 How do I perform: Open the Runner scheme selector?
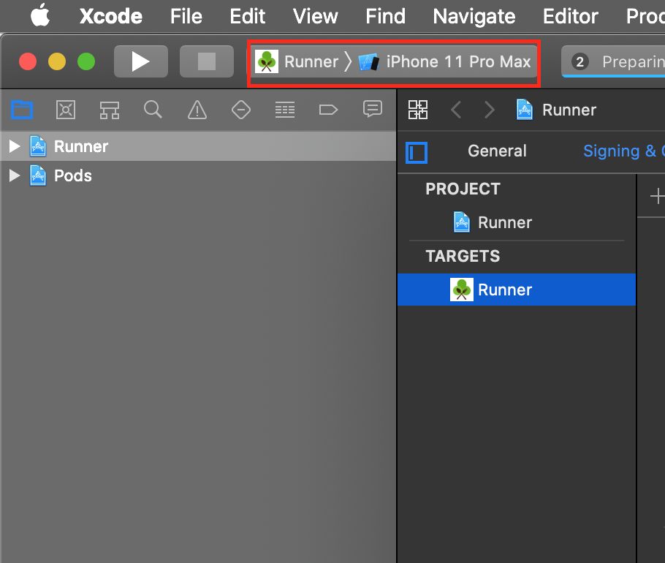[298, 62]
